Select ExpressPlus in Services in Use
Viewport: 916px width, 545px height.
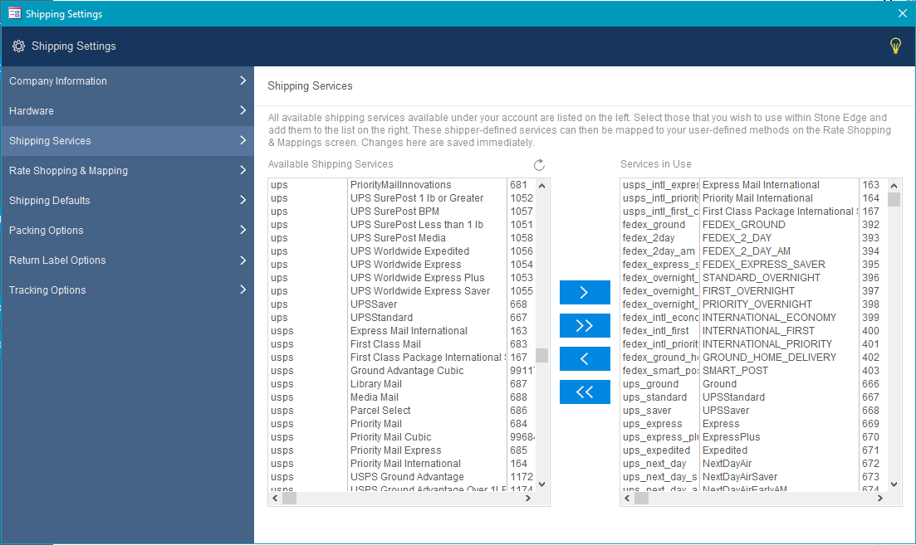pyautogui.click(x=753, y=437)
